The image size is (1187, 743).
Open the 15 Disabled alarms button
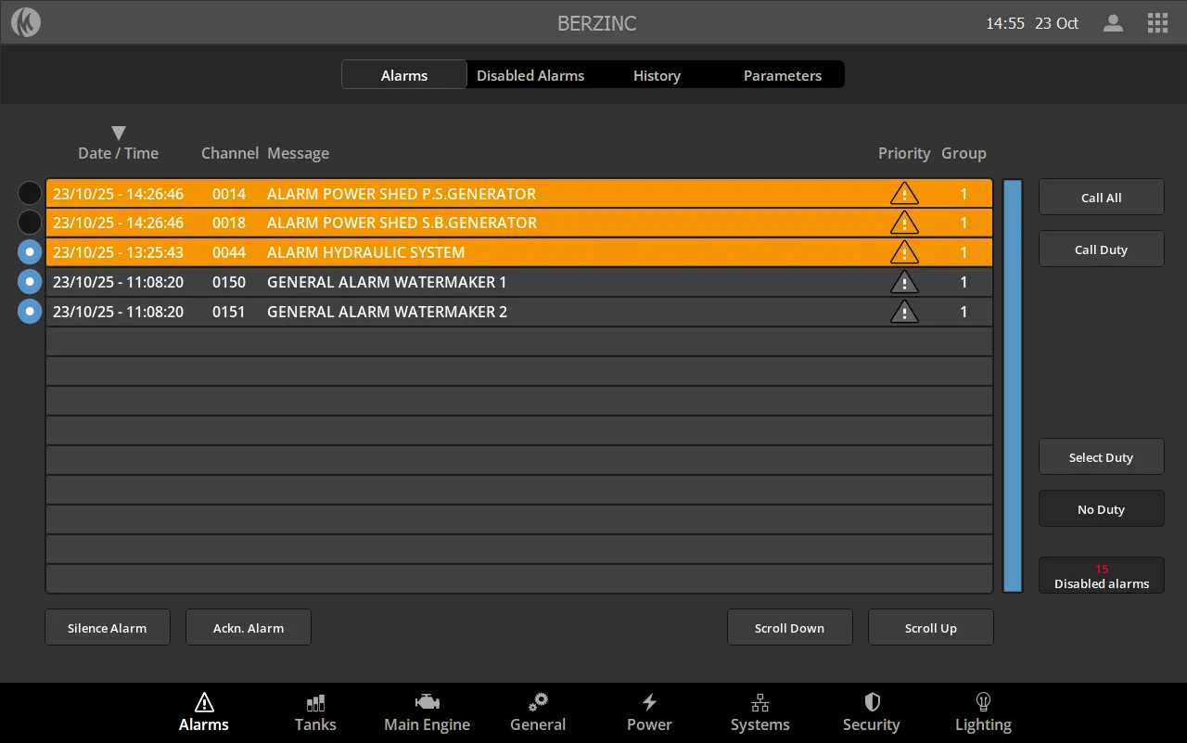point(1102,576)
